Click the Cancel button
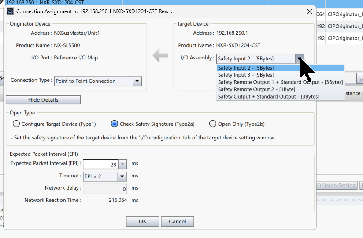Viewport: 363px width, 238px height. coord(178,222)
